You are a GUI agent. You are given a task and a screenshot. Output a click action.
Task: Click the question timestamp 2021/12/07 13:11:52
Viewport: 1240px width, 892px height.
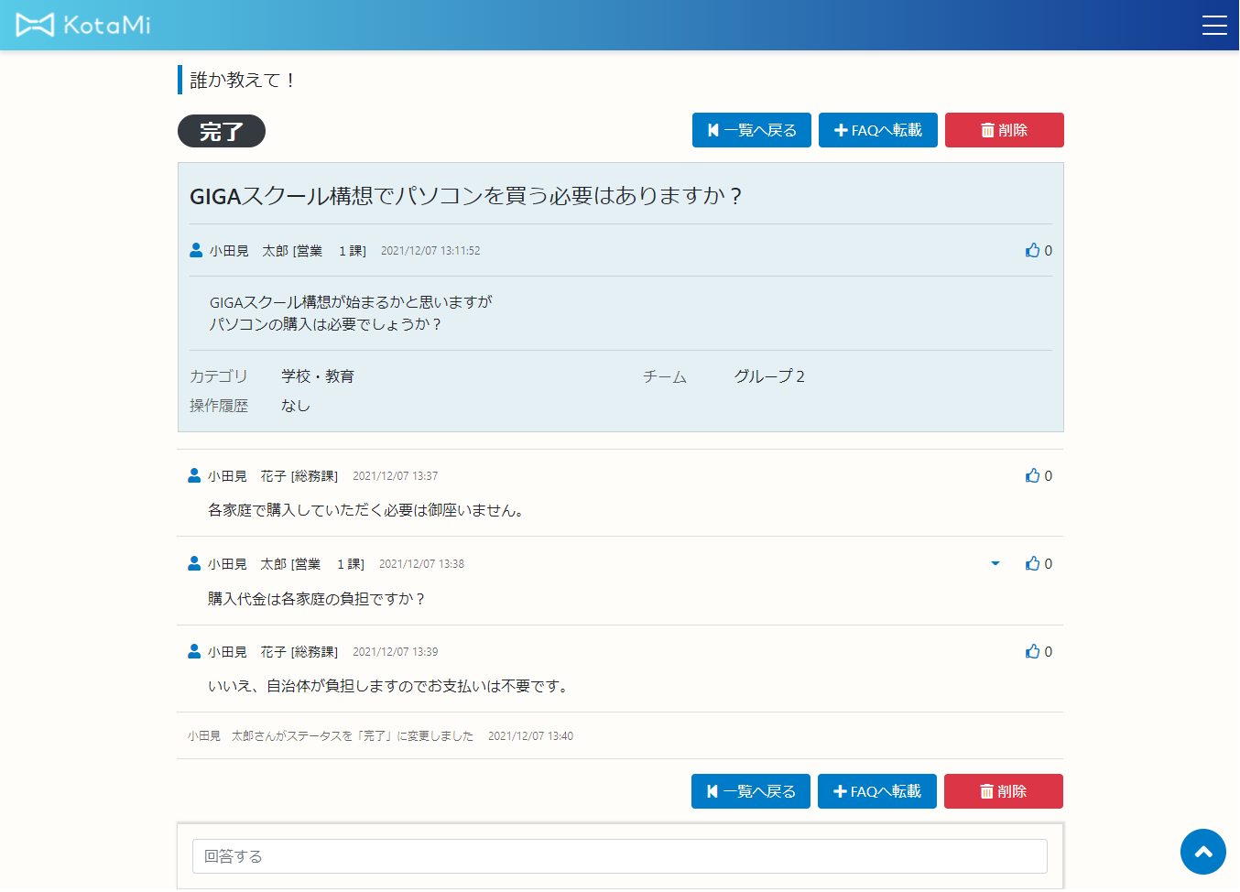click(430, 251)
